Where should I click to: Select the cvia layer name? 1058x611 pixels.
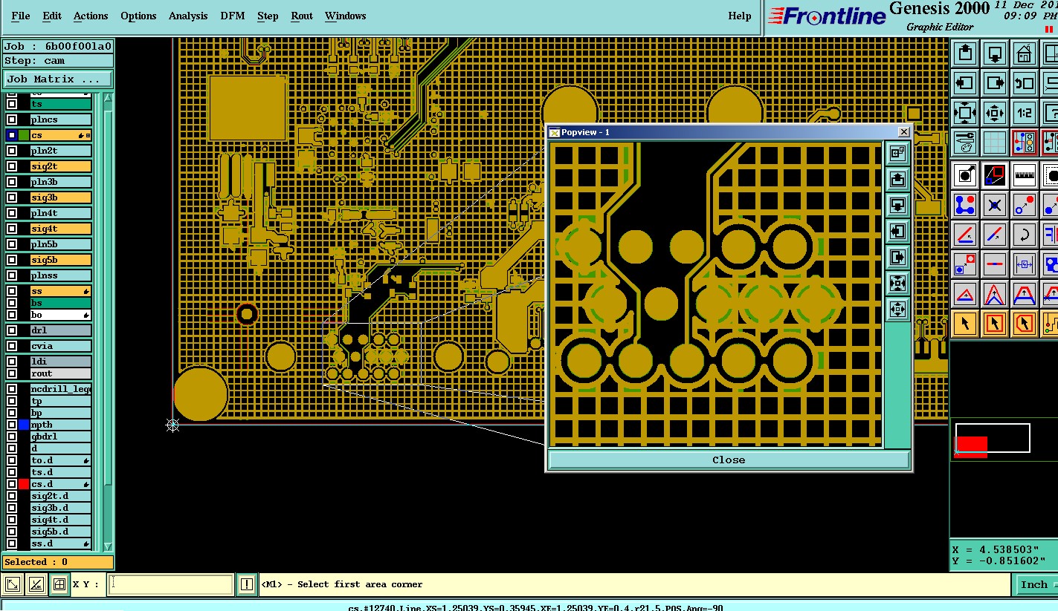point(61,346)
